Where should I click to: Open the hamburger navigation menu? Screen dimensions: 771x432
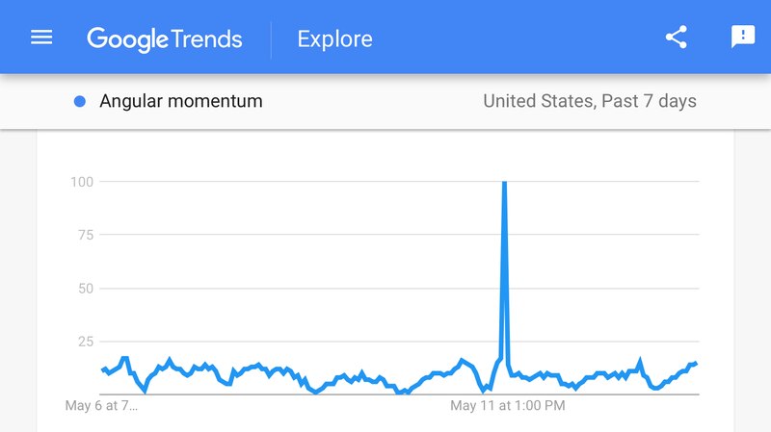(x=41, y=38)
